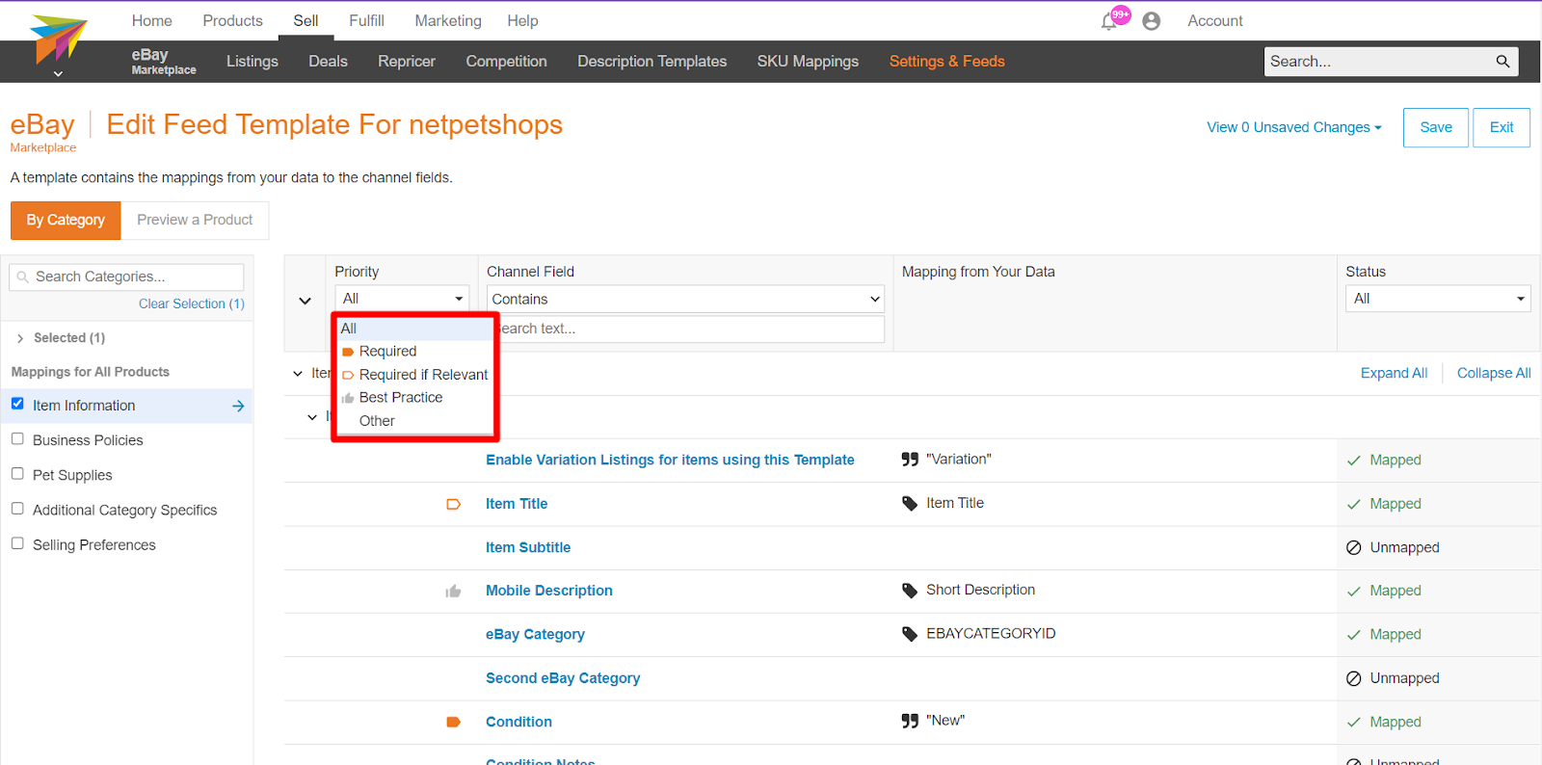Click the checkmark for Item Title status
Viewport: 1542px width, 765px height.
click(x=1354, y=504)
